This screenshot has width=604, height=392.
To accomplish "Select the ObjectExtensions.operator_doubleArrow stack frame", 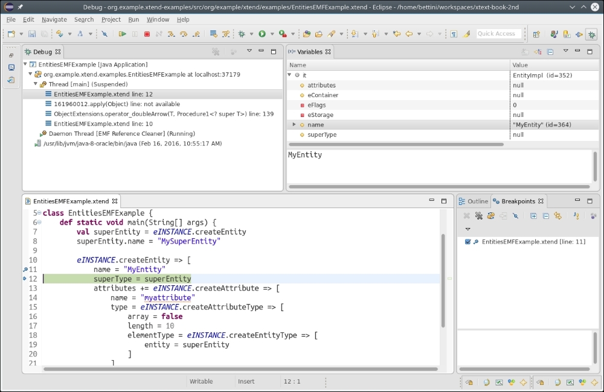I will (x=163, y=114).
